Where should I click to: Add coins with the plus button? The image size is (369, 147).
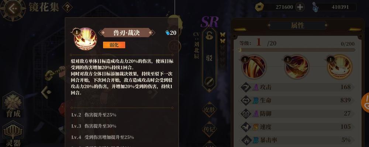(300, 7)
